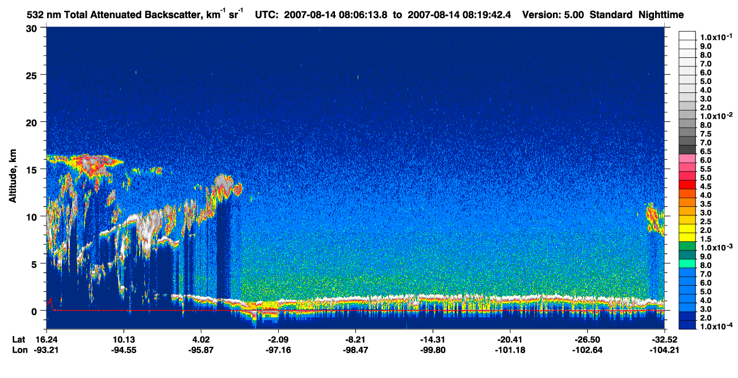Click longitude value '-94.55'

[124, 350]
